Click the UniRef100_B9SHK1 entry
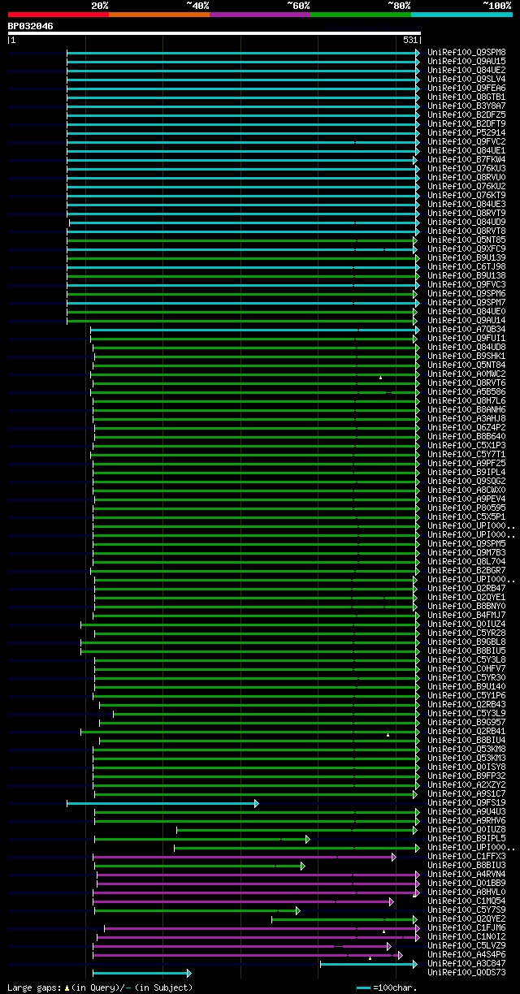520x994 pixels. click(467, 356)
